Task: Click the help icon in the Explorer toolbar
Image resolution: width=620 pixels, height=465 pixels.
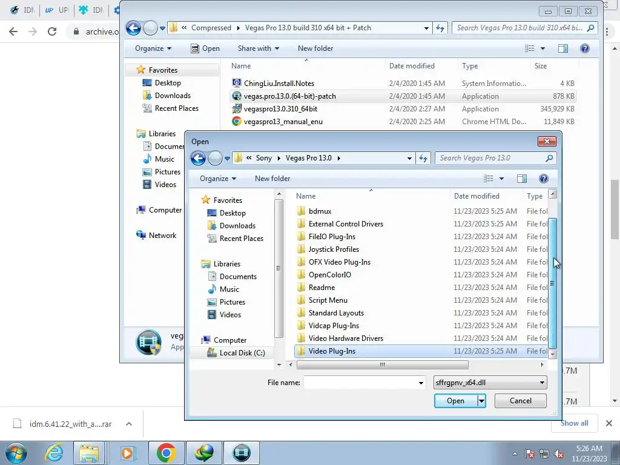Action: coord(585,48)
